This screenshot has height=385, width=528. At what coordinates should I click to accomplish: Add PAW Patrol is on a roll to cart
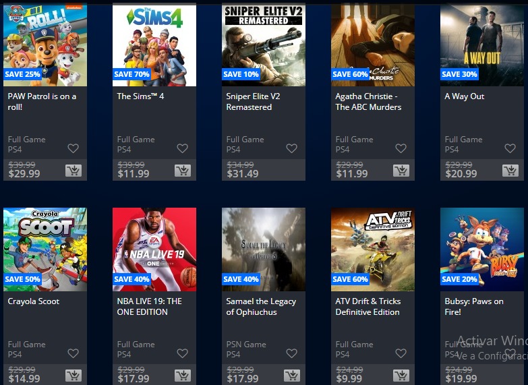pyautogui.click(x=74, y=171)
